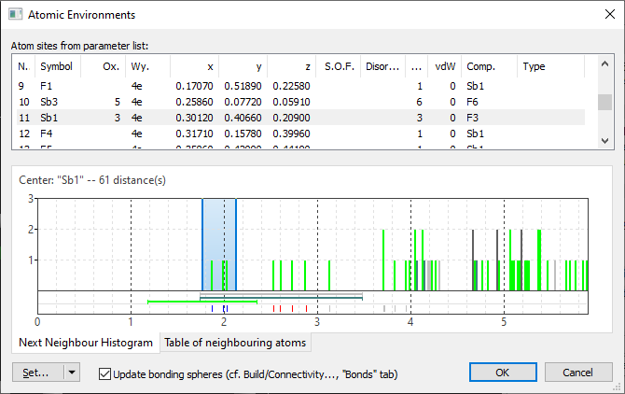Open the Set... dropdown arrow
The width and height of the screenshot is (625, 394).
pyautogui.click(x=73, y=373)
